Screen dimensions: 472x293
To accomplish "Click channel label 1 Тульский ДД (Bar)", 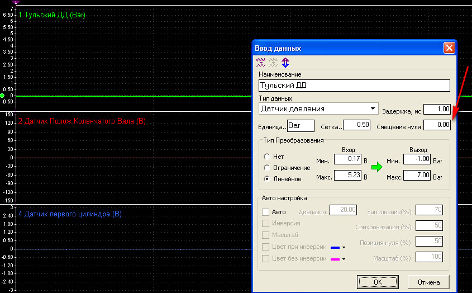I will (52, 15).
